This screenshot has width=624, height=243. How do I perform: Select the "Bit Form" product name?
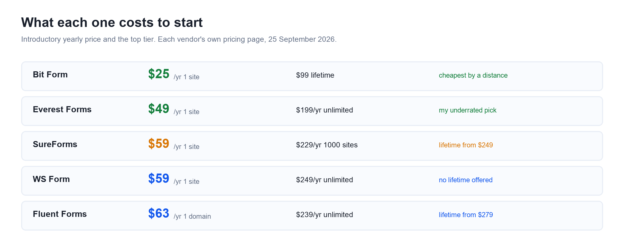50,74
